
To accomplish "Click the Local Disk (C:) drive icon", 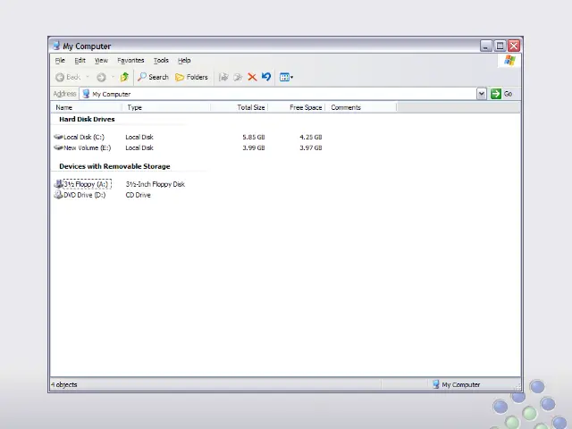I will point(58,137).
